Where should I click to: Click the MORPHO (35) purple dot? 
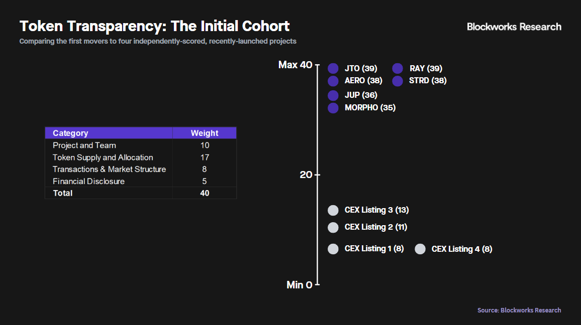tap(333, 108)
